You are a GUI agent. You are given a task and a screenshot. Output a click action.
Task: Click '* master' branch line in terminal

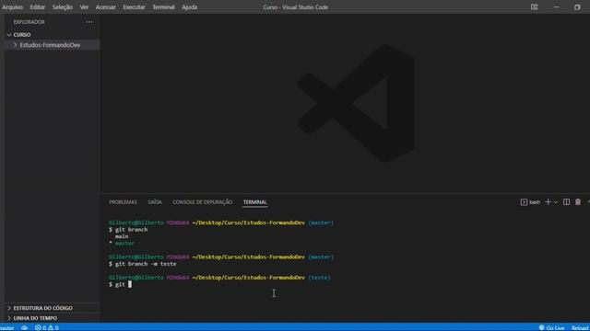tap(122, 243)
